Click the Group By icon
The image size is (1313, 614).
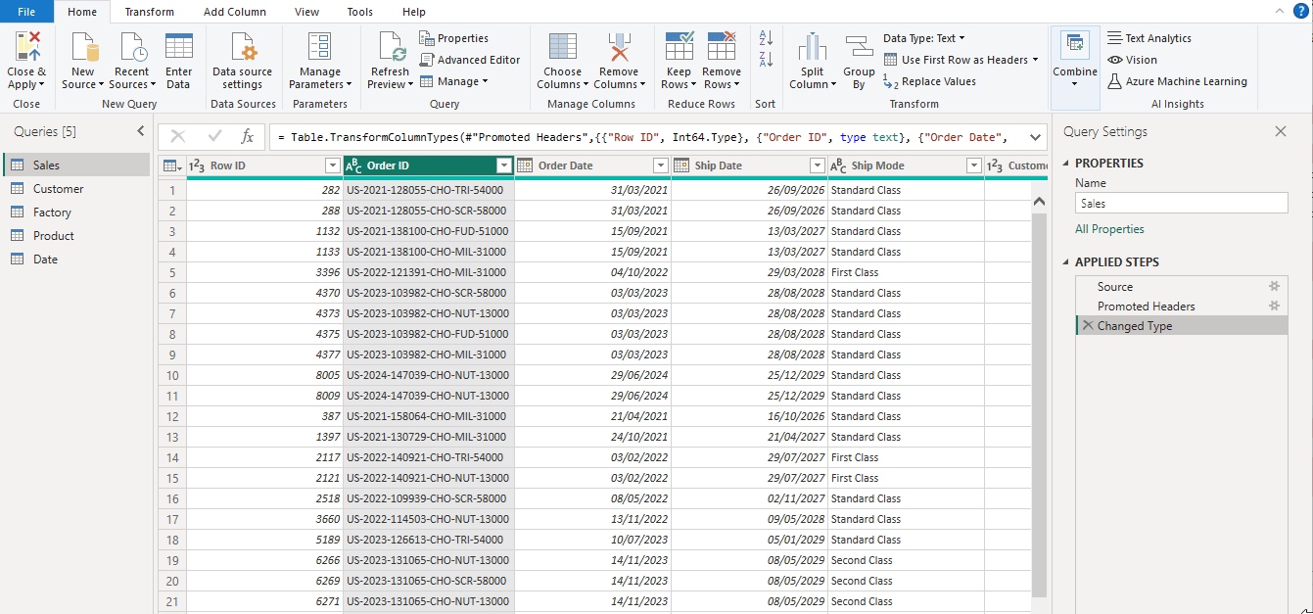click(859, 46)
